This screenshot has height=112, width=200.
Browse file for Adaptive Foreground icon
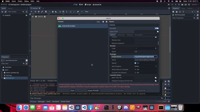click(156, 81)
